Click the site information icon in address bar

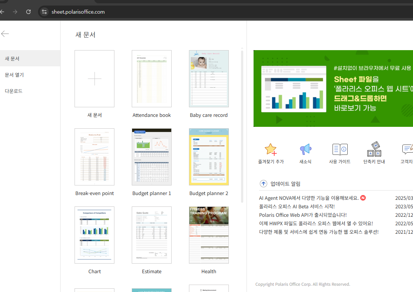(x=44, y=11)
